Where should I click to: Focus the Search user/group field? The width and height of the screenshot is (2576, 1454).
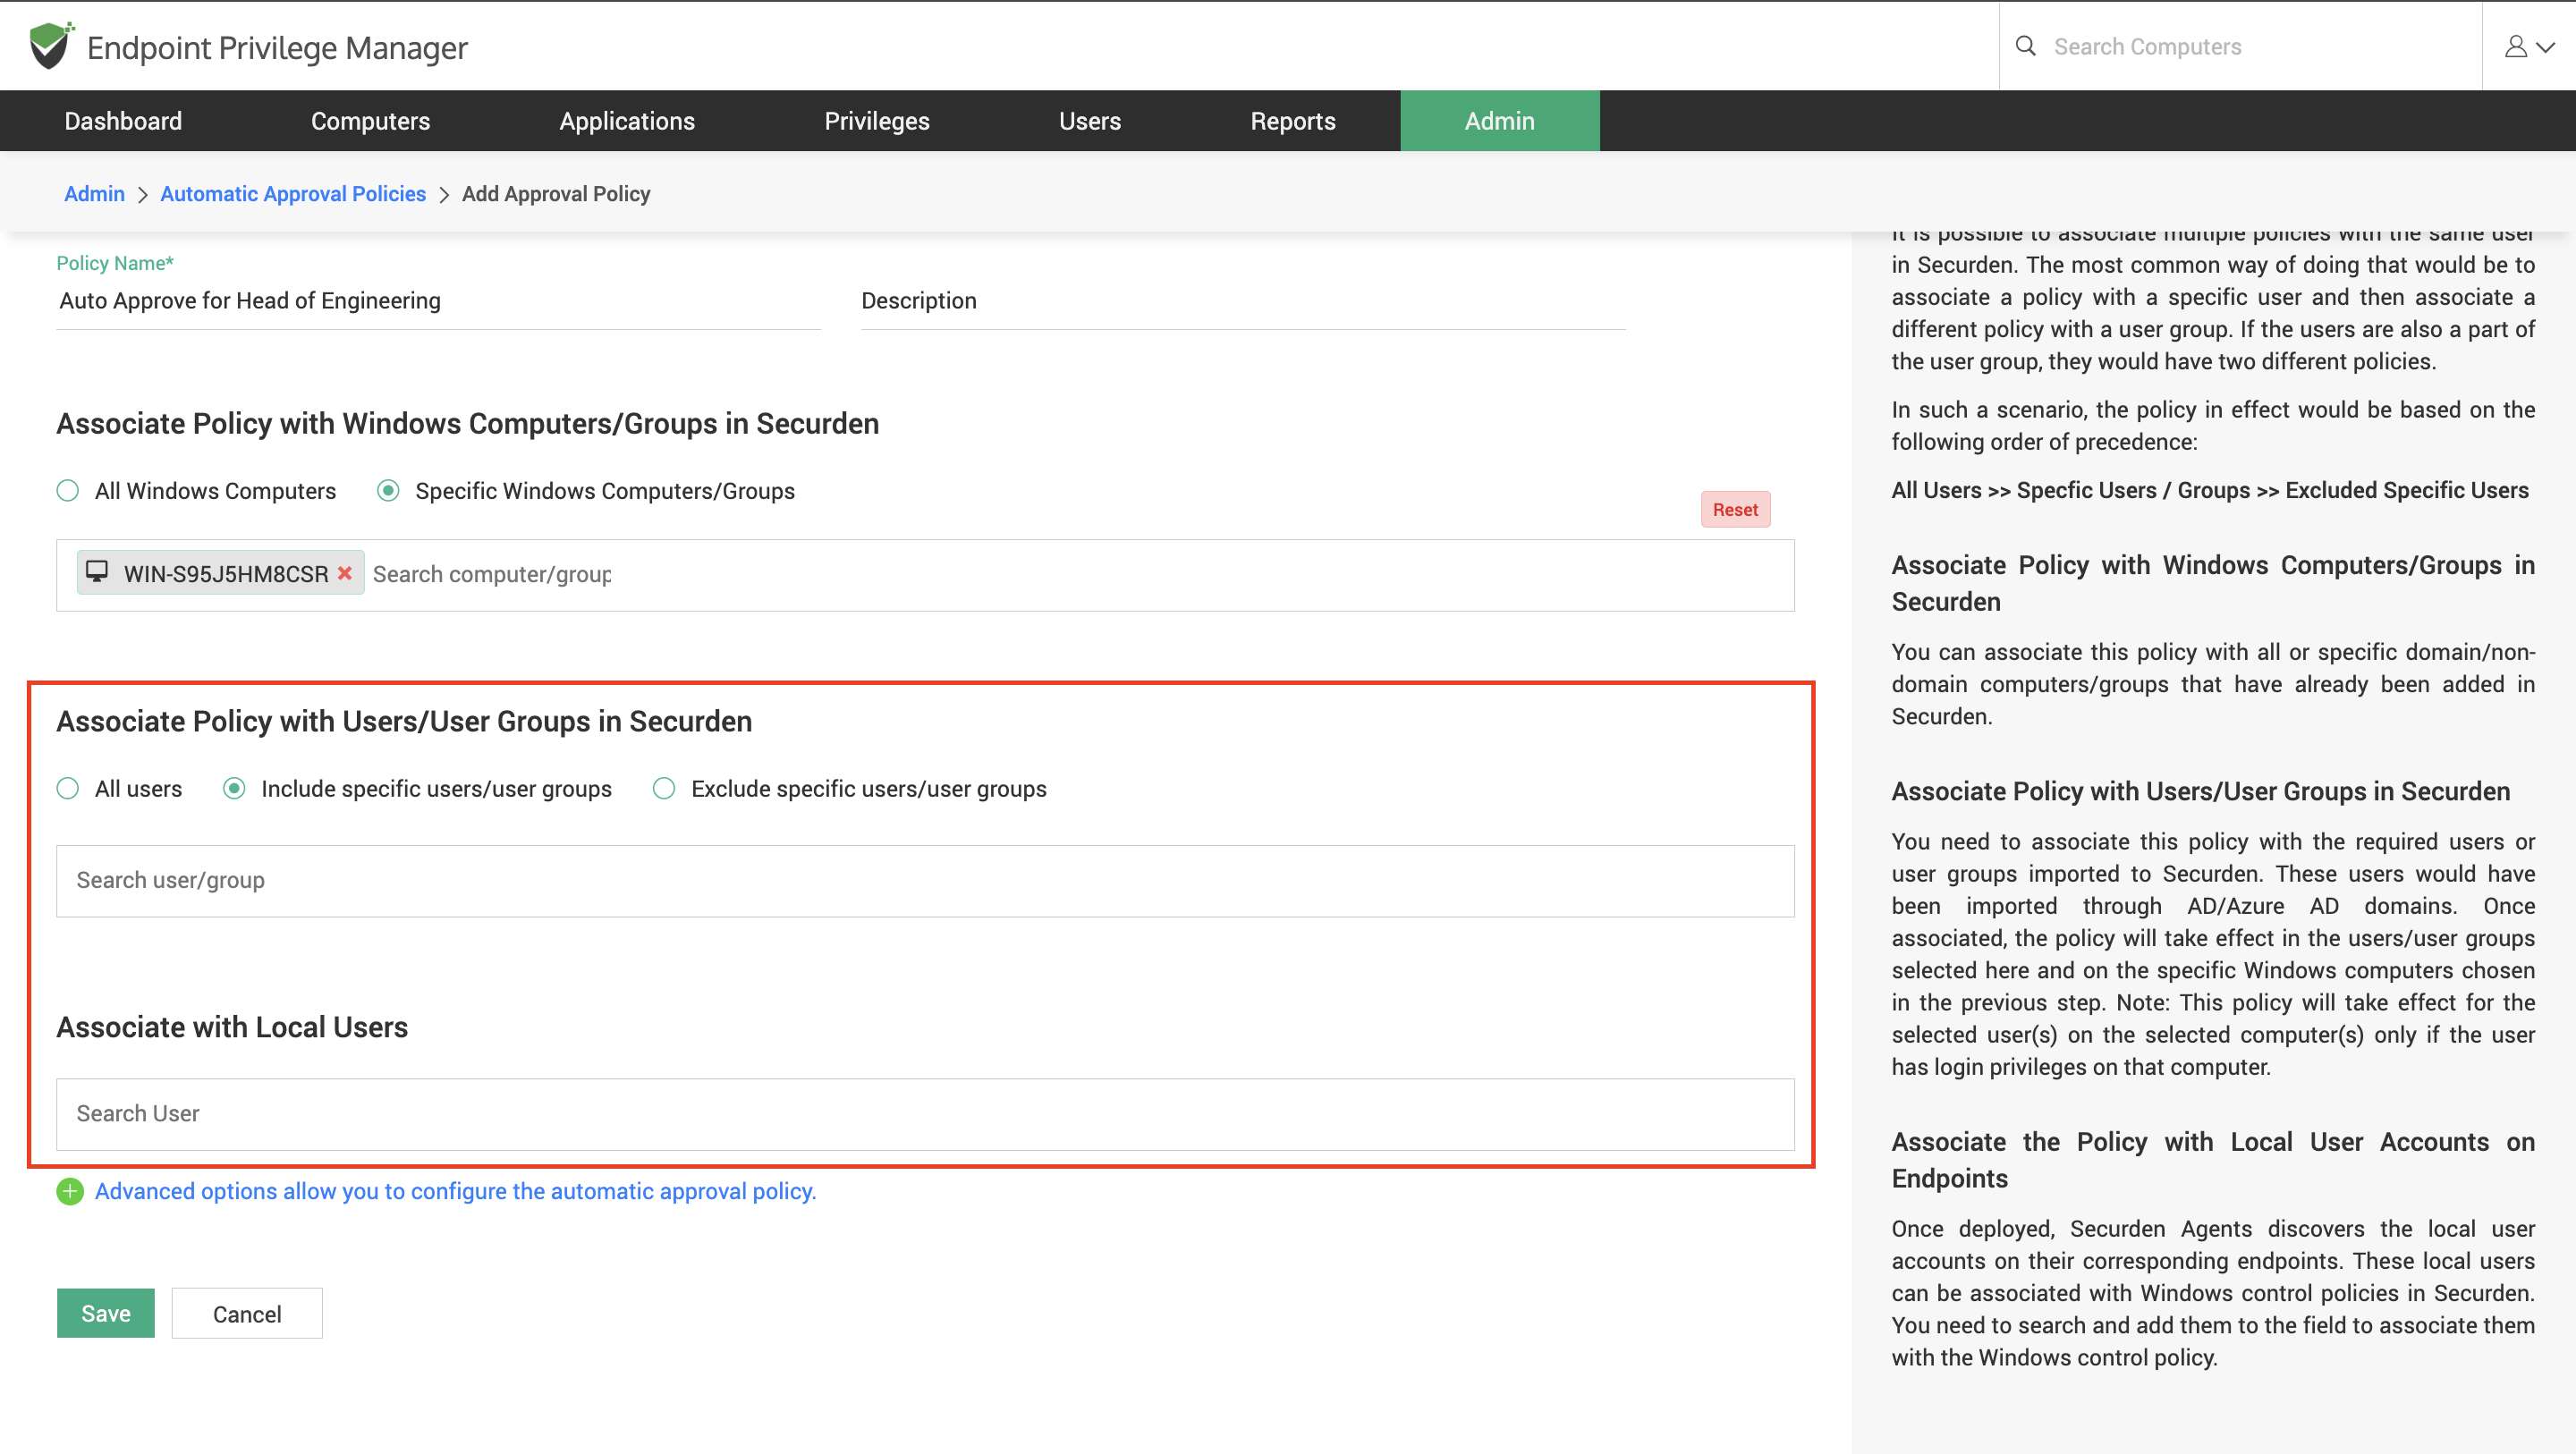pos(925,881)
